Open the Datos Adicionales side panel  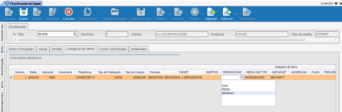(x=2, y=102)
